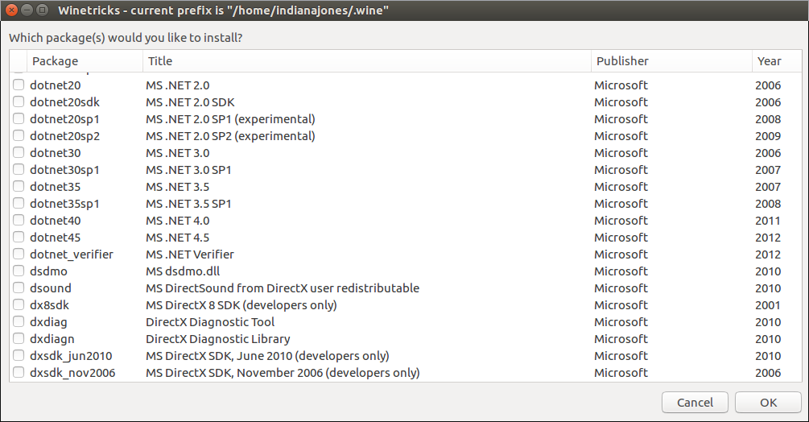Enable the dsound checkbox
This screenshot has width=809, height=422.
click(x=19, y=288)
